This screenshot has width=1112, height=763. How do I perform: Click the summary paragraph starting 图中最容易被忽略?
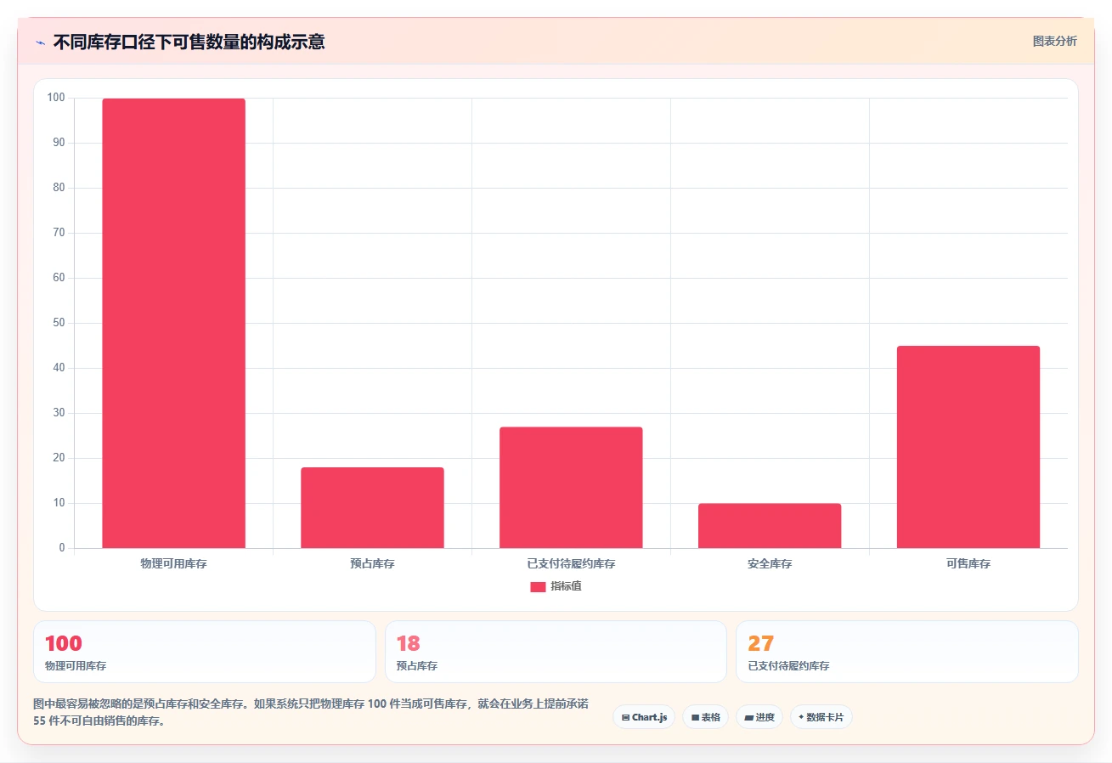[x=310, y=713]
